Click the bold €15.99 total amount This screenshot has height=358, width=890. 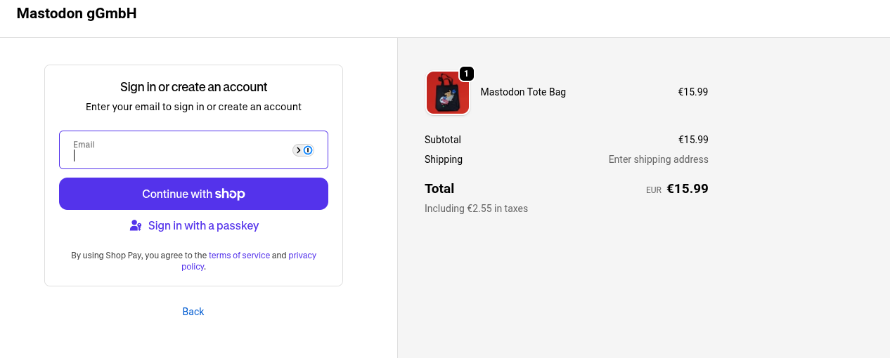coord(687,188)
